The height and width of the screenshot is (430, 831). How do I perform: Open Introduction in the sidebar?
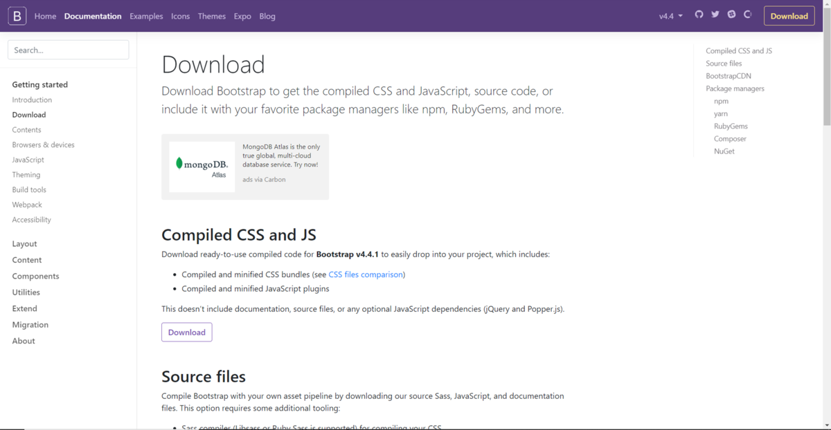32,100
